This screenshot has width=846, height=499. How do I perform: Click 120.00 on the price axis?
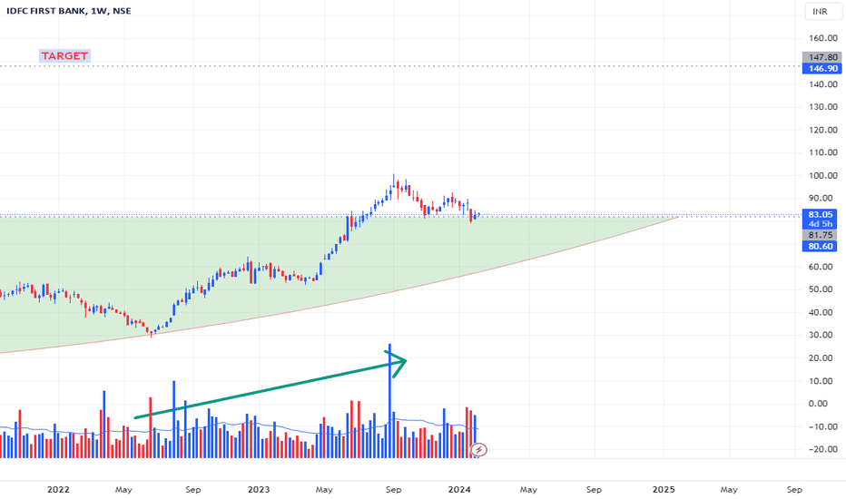pos(823,130)
